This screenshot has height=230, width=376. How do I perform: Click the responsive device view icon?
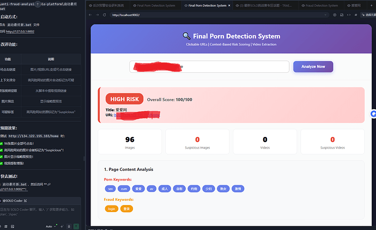(342, 15)
